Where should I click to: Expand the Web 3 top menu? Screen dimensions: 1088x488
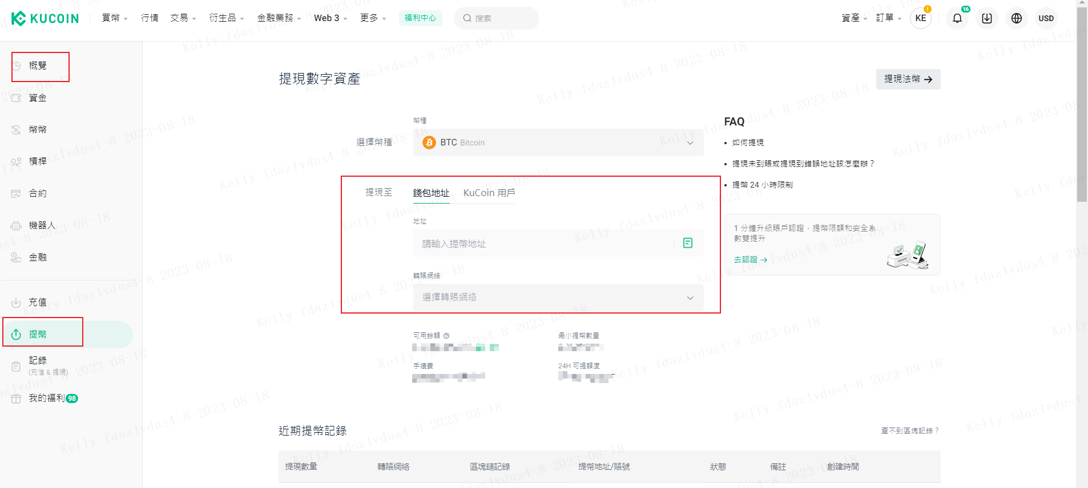(x=331, y=18)
